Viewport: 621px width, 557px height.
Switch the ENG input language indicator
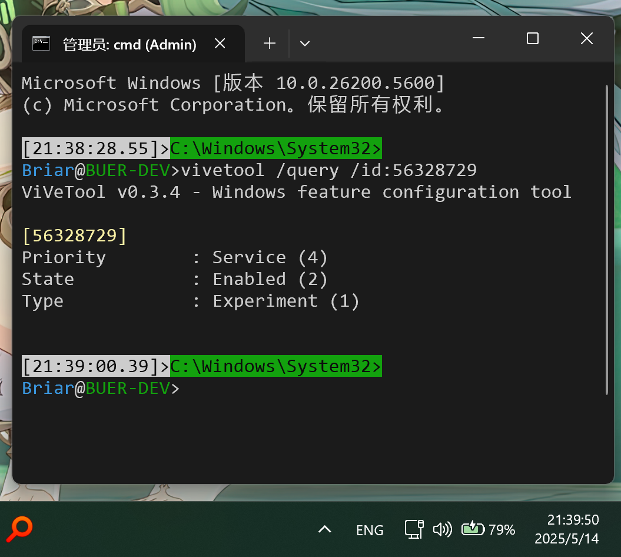click(370, 530)
